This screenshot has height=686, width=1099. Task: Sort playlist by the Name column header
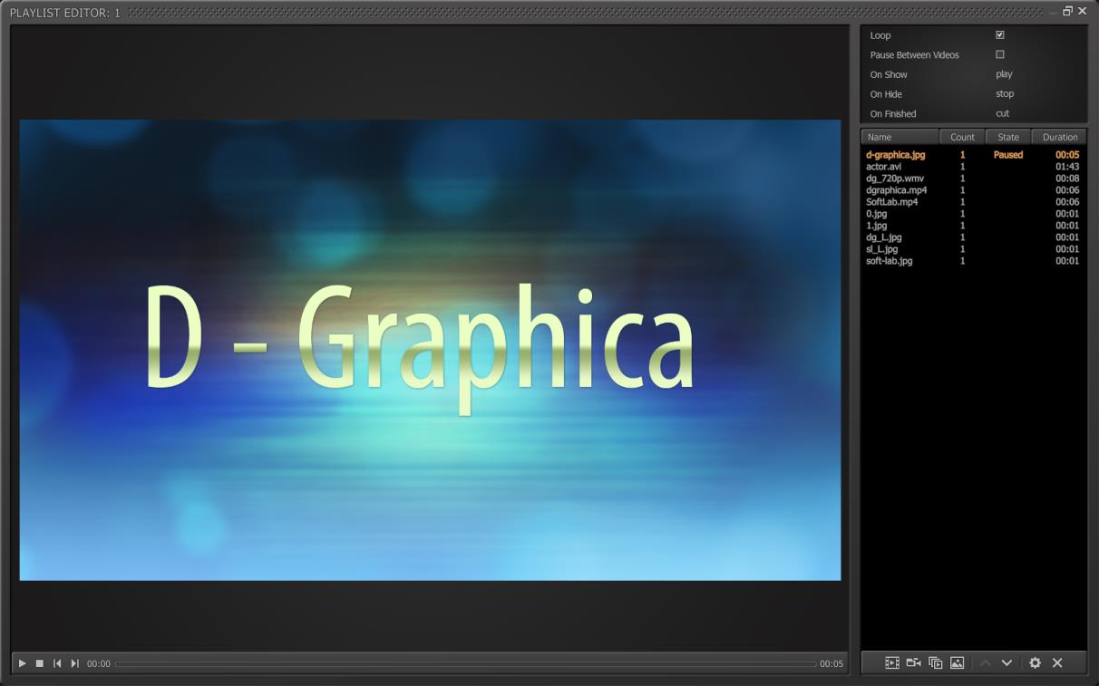tap(900, 137)
